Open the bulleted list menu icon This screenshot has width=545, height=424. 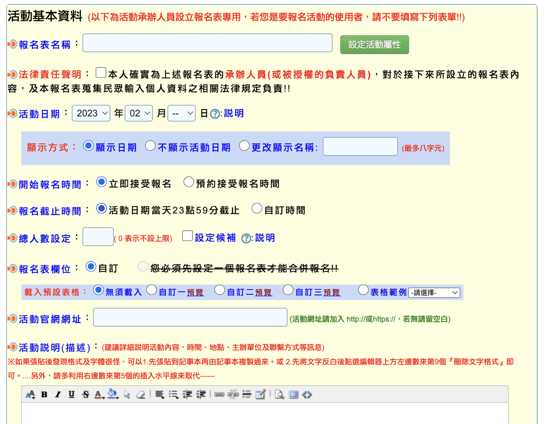tap(173, 394)
